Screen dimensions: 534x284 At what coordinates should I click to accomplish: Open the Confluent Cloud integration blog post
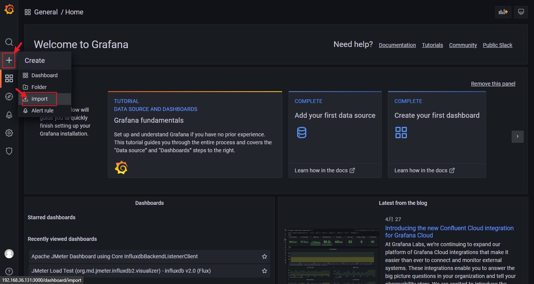(x=449, y=232)
